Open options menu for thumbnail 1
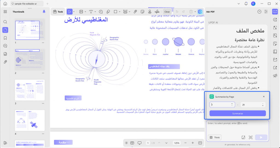 click(x=43, y=43)
